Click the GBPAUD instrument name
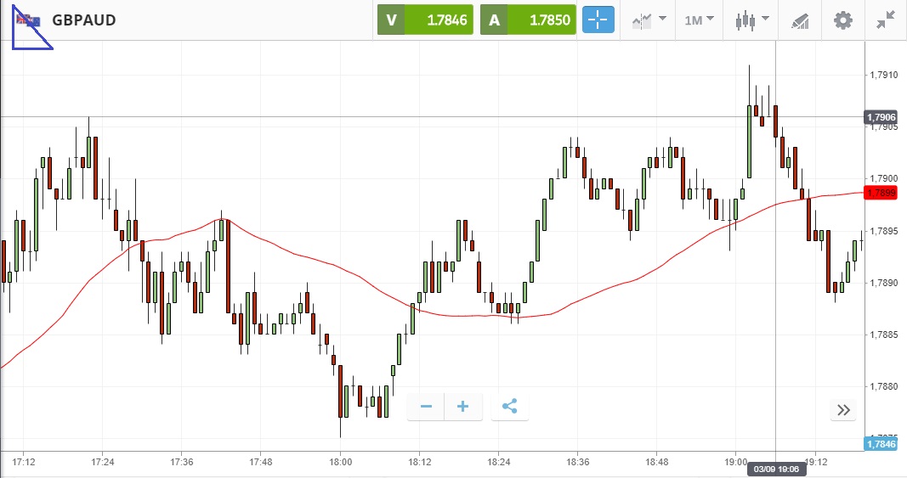Screen dimensions: 907x478 coord(84,20)
